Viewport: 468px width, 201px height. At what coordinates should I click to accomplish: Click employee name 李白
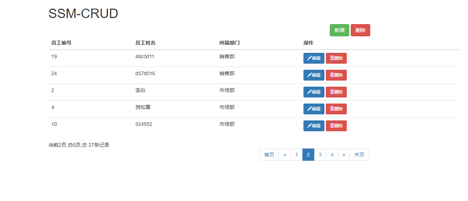click(140, 90)
